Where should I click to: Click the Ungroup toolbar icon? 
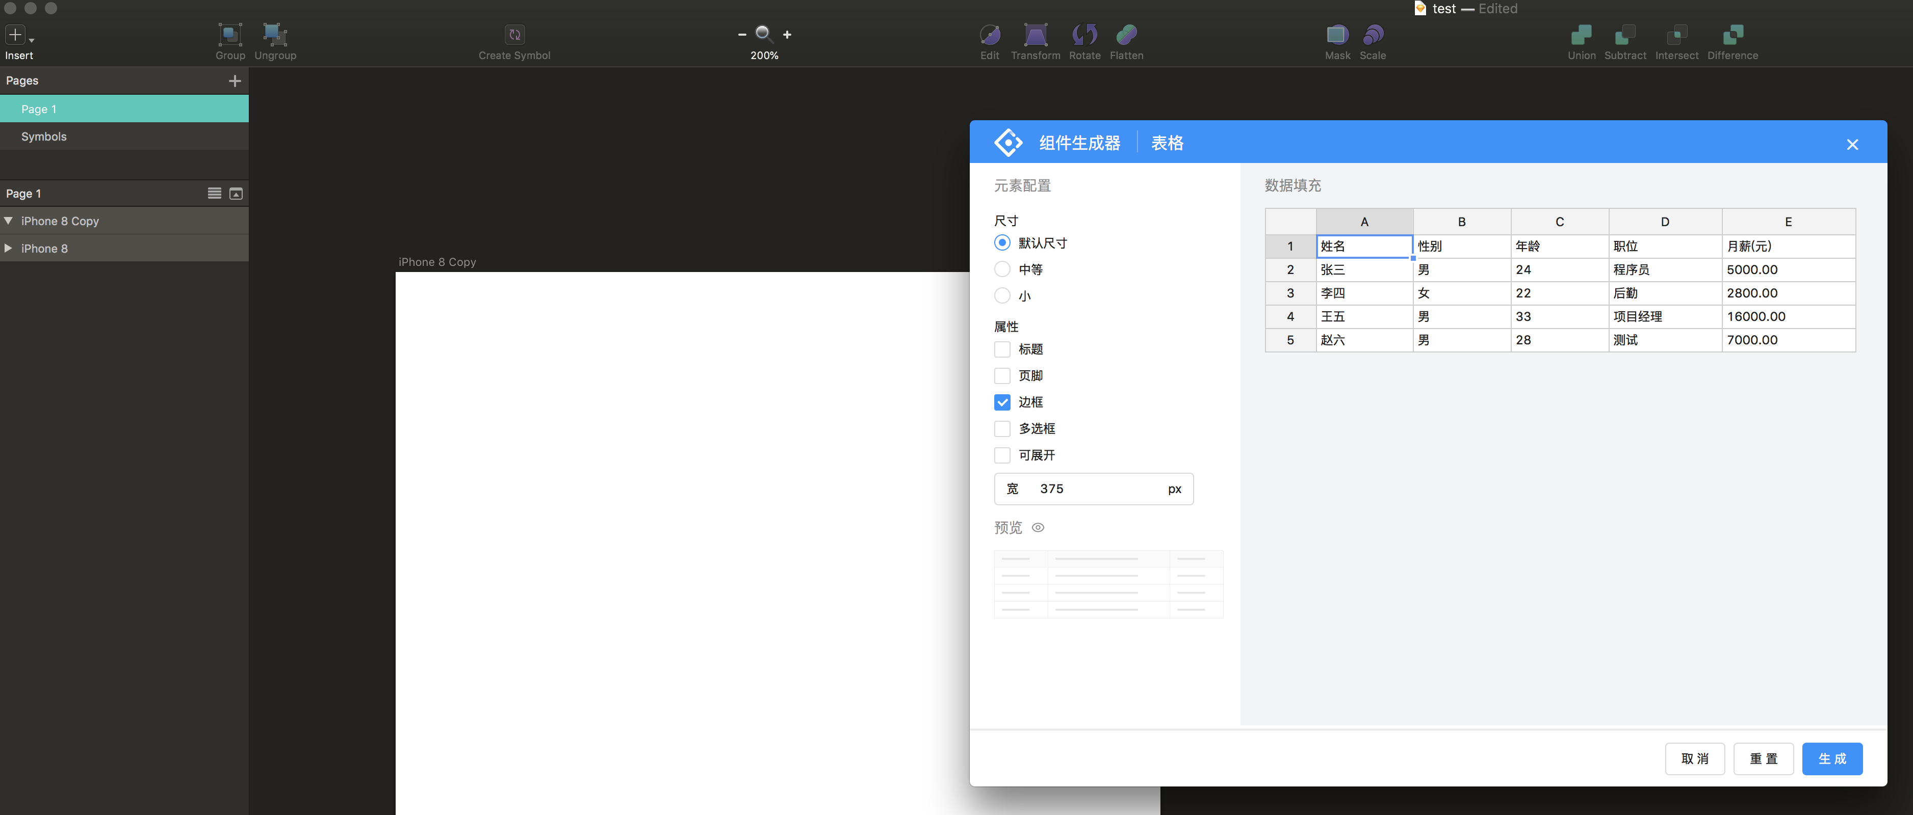[275, 35]
